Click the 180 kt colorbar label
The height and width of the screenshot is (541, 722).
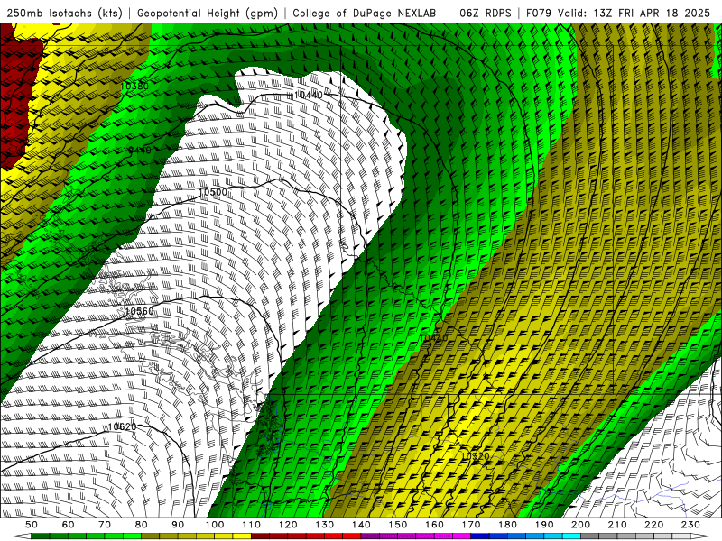(x=508, y=525)
